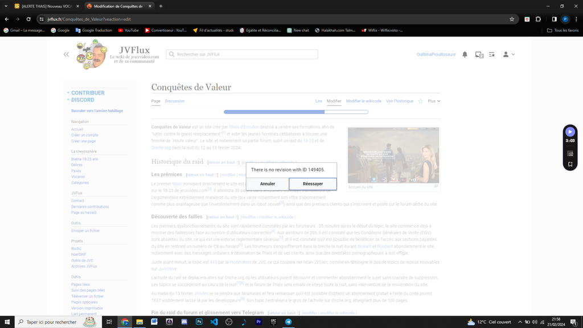Viewport: 583px width, 328px height.
Task: Toggle the Chrome side panel
Action: [555, 19]
